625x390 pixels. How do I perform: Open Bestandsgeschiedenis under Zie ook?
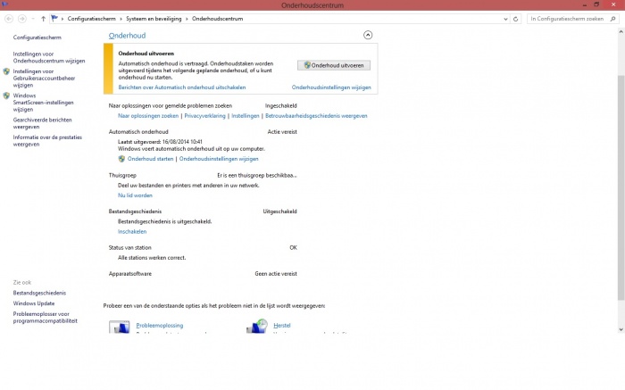(x=39, y=293)
